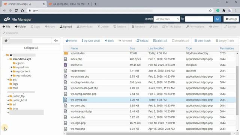The height and width of the screenshot is (135, 240).
Task: Click the index.php file icon
Action: [x=66, y=59]
